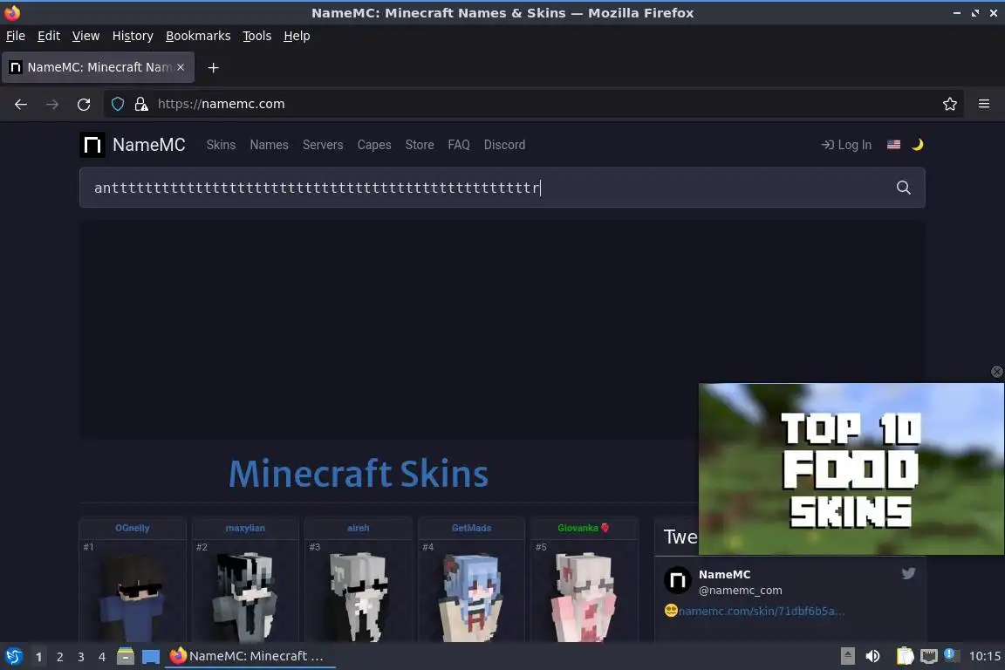Click the Twitter bird icon

908,573
